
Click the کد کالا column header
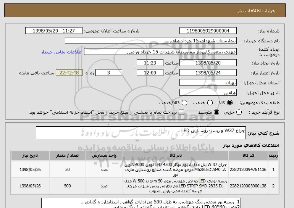248,156
